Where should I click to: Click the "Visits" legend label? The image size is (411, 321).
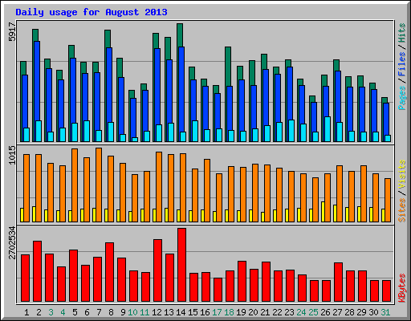[x=402, y=175]
